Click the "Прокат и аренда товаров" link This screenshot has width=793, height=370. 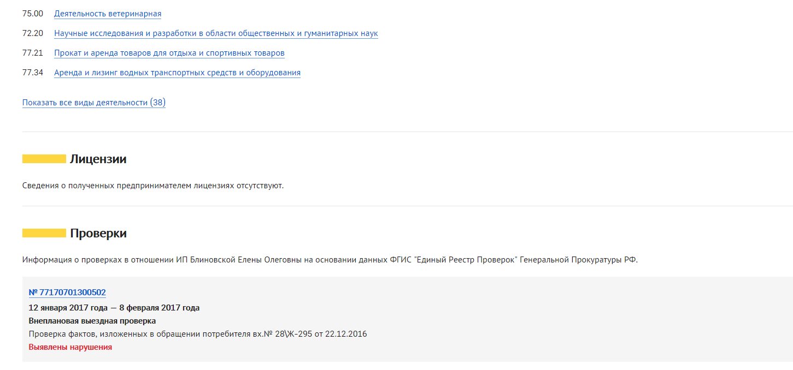click(169, 53)
